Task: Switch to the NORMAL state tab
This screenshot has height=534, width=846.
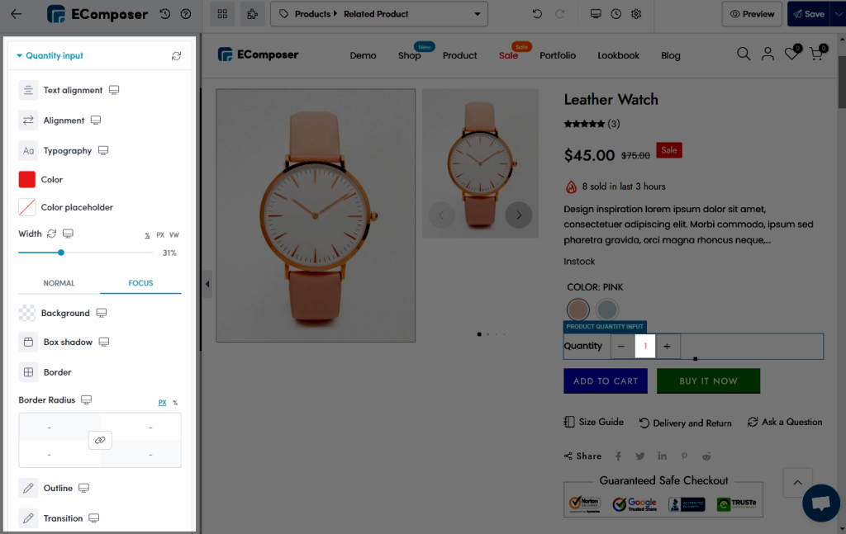Action: pos(59,283)
